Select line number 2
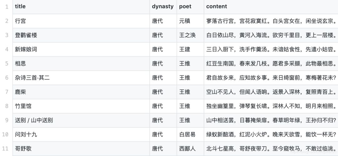The image size is (338, 156). click(7, 21)
